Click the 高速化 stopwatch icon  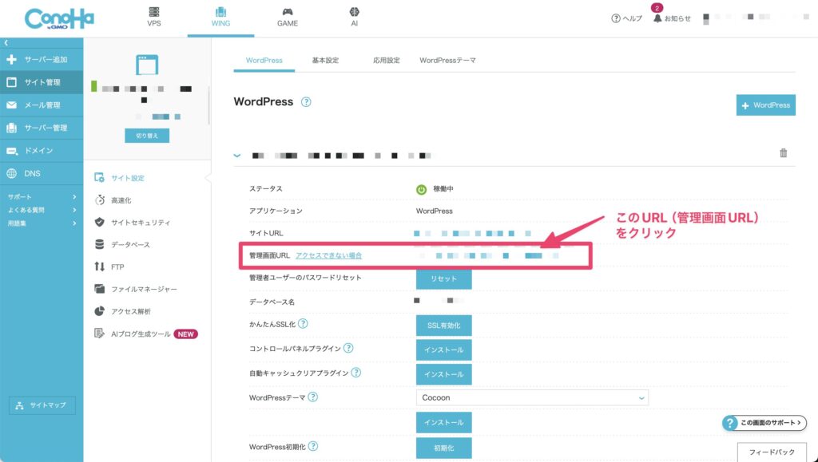tap(99, 200)
